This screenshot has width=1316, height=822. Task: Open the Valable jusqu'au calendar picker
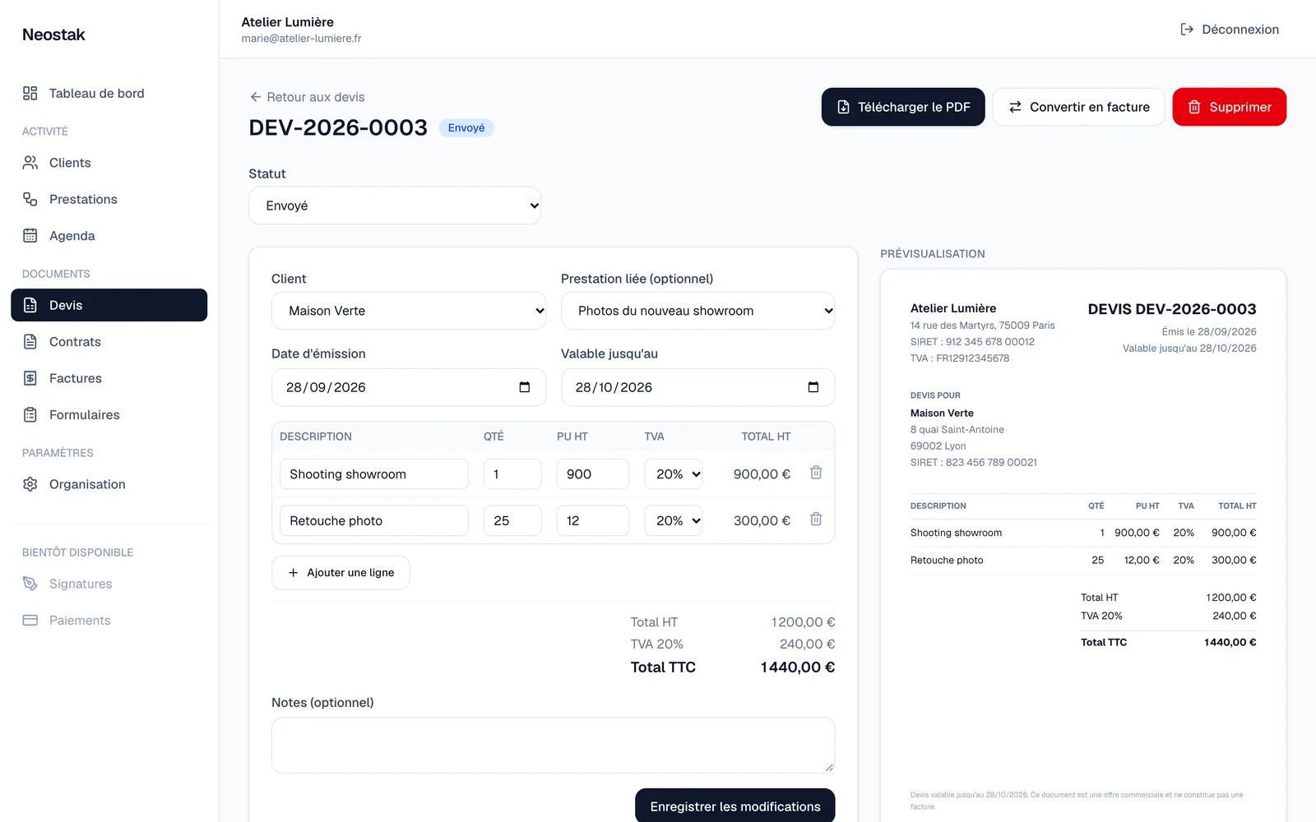tap(813, 387)
